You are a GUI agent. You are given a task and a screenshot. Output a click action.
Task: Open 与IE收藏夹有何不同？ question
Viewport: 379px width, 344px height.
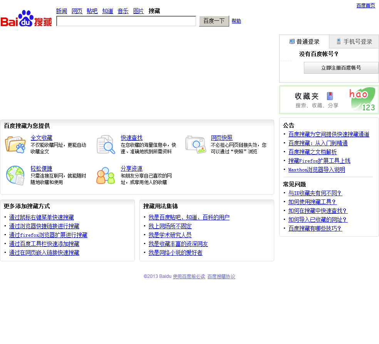(x=315, y=193)
